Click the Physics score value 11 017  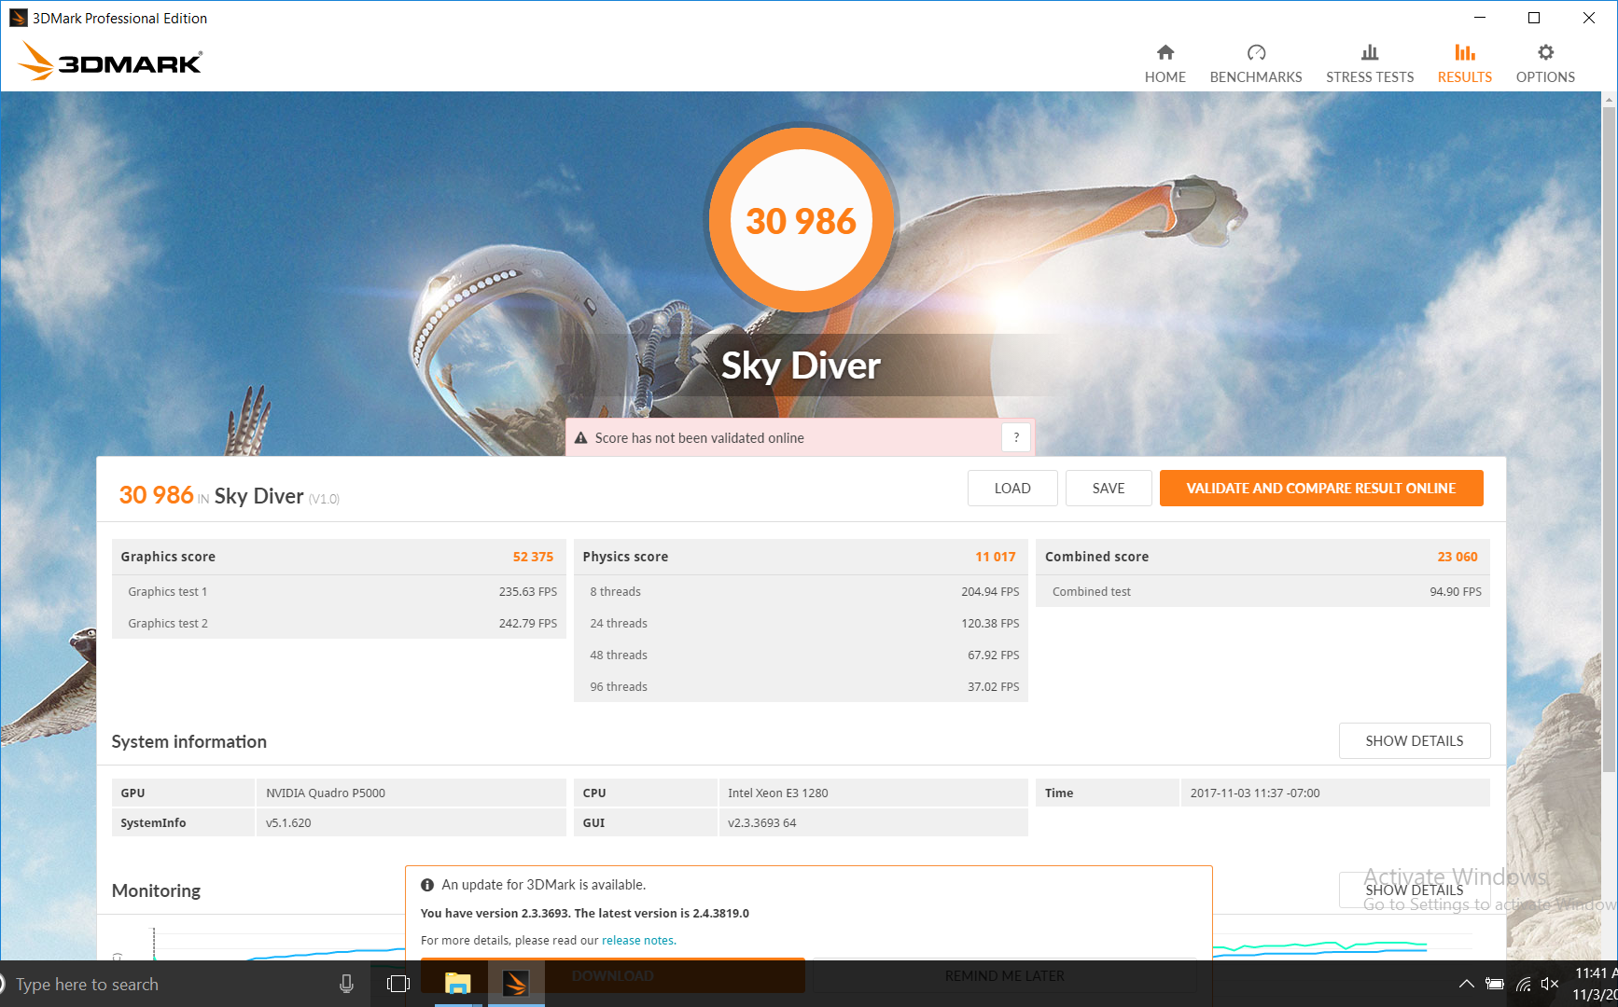click(x=996, y=557)
